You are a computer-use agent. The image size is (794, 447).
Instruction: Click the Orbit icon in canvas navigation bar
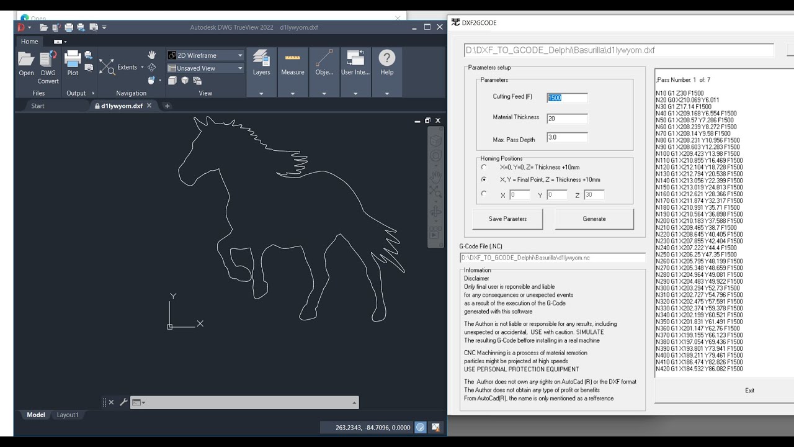coord(436,211)
